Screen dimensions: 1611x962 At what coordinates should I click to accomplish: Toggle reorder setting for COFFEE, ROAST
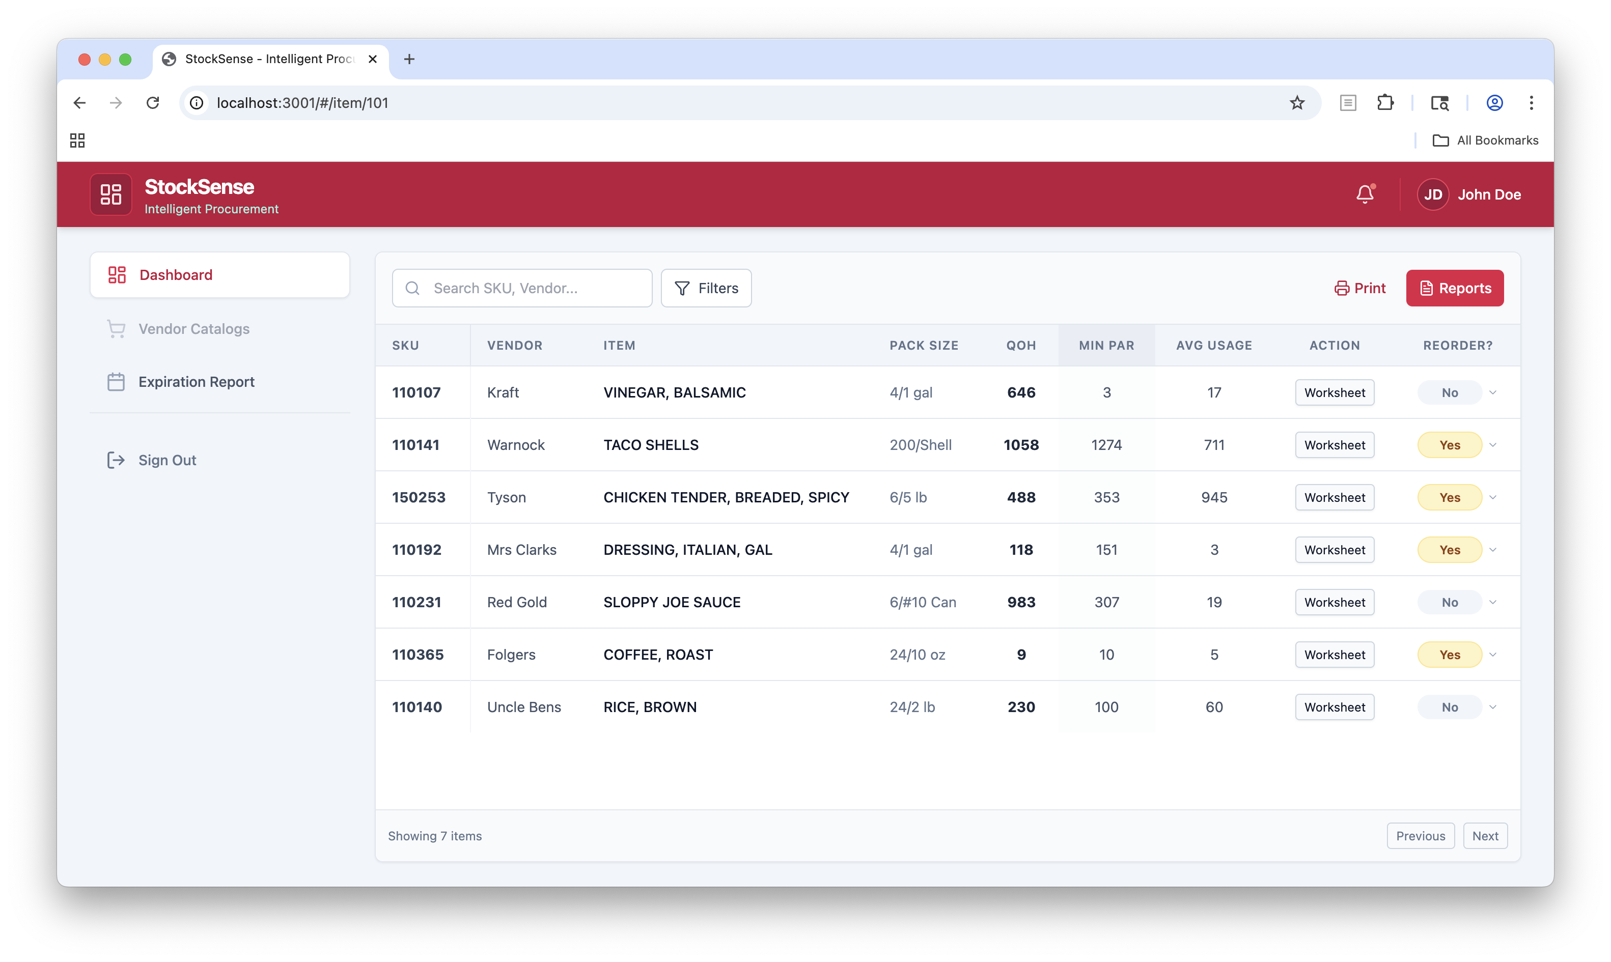tap(1450, 654)
